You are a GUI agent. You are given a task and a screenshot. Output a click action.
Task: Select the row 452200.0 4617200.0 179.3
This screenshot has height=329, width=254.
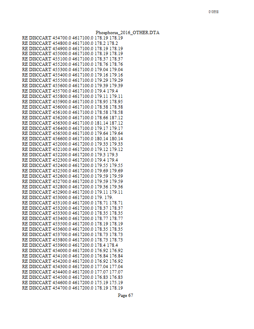pyautogui.click(x=70, y=155)
